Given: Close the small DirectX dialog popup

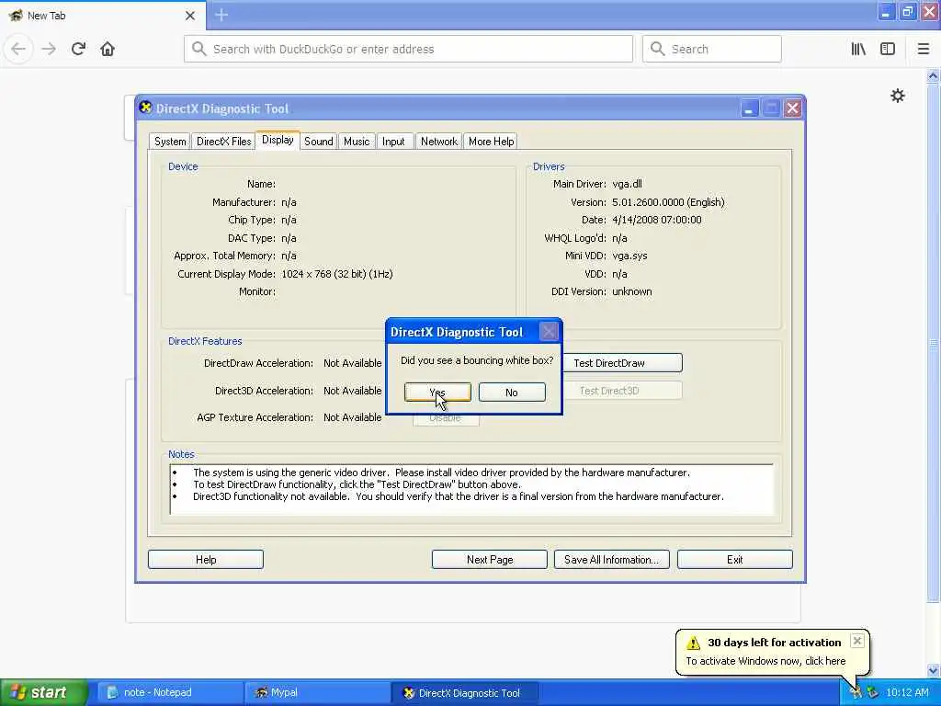Looking at the screenshot, I should (549, 331).
